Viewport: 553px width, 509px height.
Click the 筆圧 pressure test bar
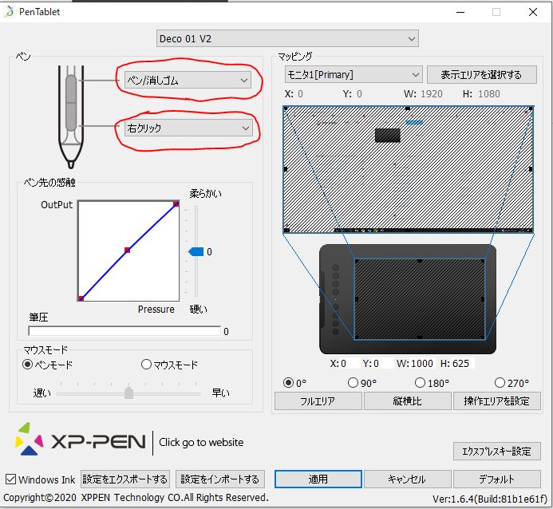click(124, 331)
